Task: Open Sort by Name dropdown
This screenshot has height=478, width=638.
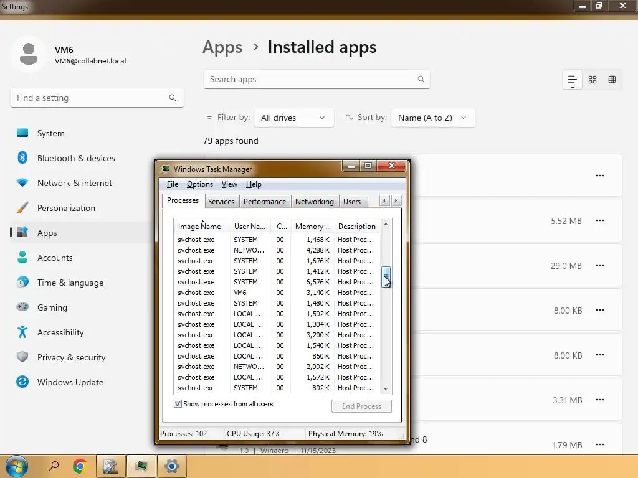Action: click(433, 118)
